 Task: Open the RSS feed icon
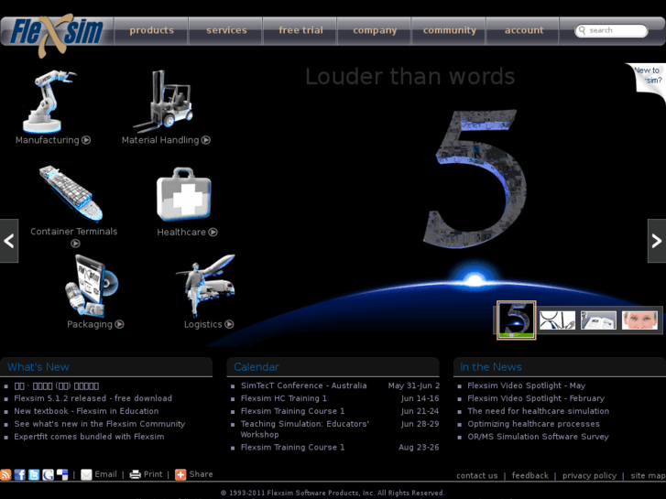tap(5, 474)
